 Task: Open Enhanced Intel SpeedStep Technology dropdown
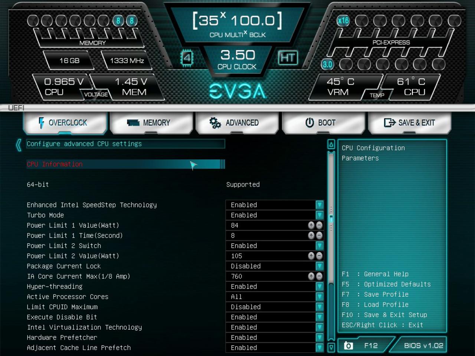coord(320,205)
